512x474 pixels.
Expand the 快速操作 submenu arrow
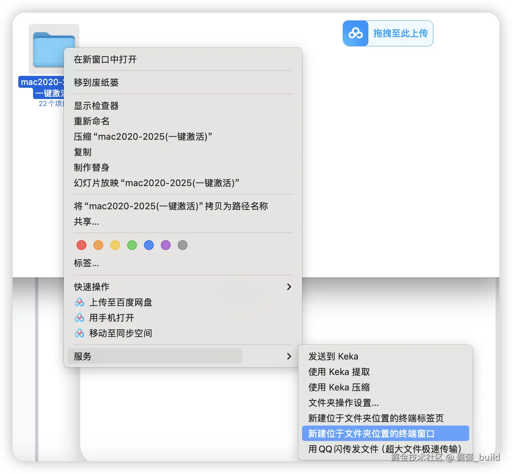[289, 287]
